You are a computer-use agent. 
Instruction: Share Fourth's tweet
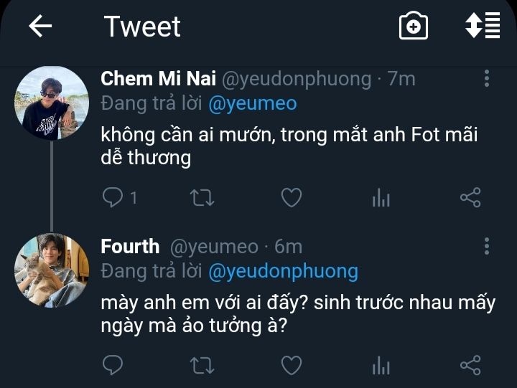(470, 366)
